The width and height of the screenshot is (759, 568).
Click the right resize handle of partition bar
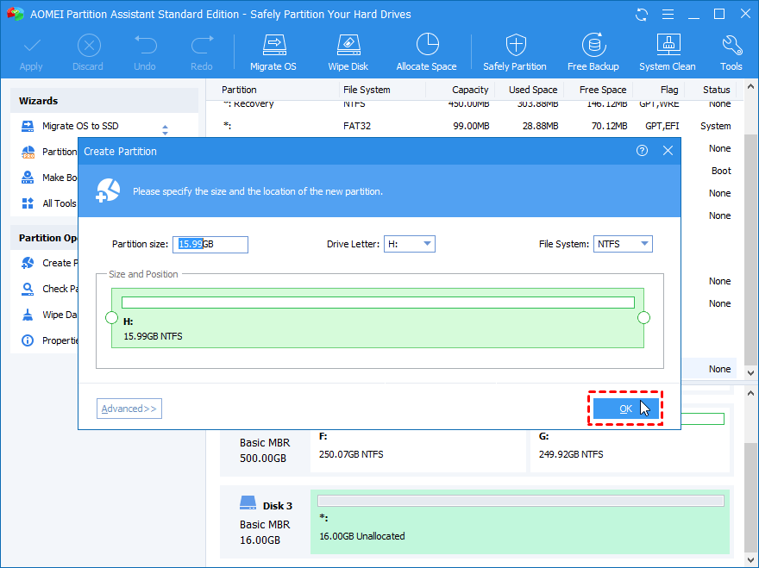click(643, 318)
